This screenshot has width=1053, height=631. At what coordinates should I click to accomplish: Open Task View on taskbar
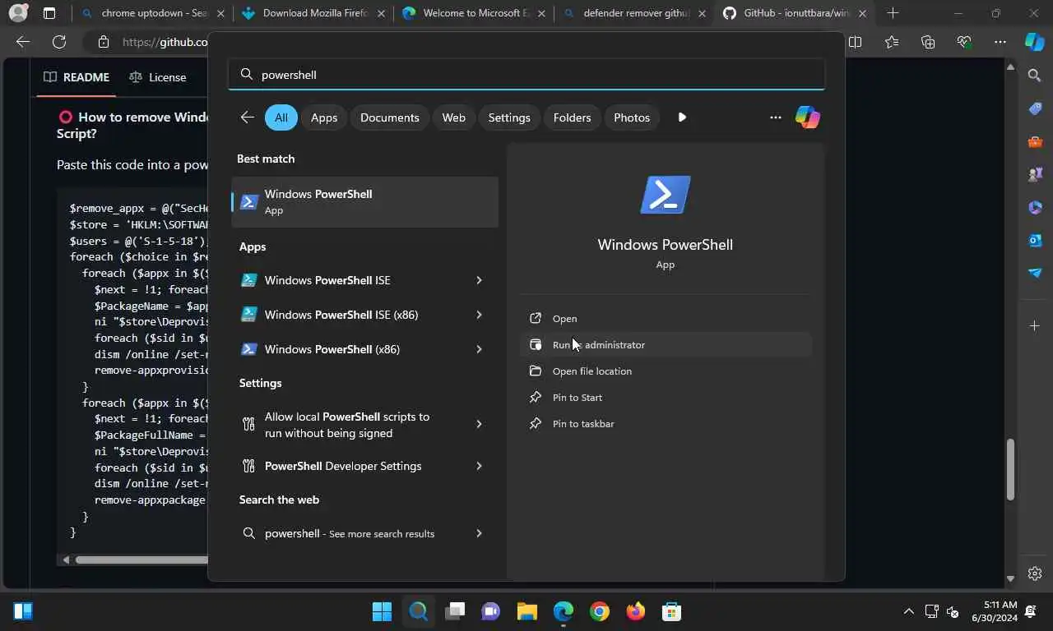(454, 611)
